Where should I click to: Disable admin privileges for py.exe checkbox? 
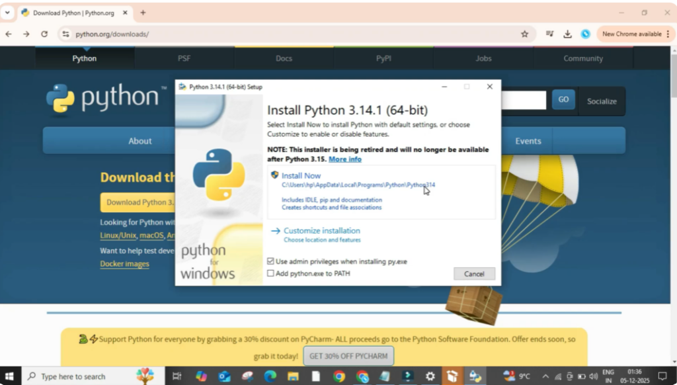[x=270, y=261]
